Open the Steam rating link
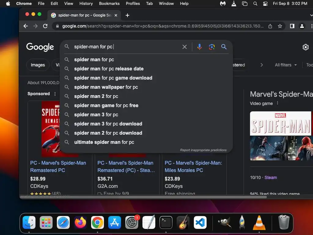The height and width of the screenshot is (235, 313). pyautogui.click(x=271, y=177)
